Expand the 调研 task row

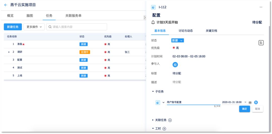tap(9, 52)
